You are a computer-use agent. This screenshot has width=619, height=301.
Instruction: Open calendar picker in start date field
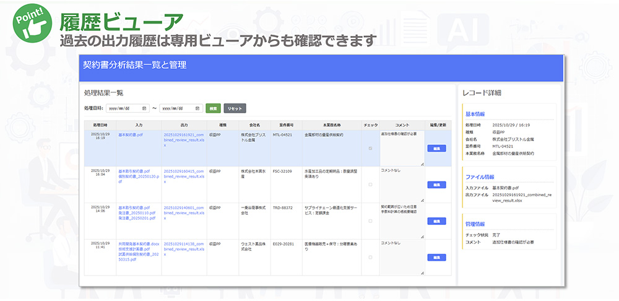click(144, 108)
